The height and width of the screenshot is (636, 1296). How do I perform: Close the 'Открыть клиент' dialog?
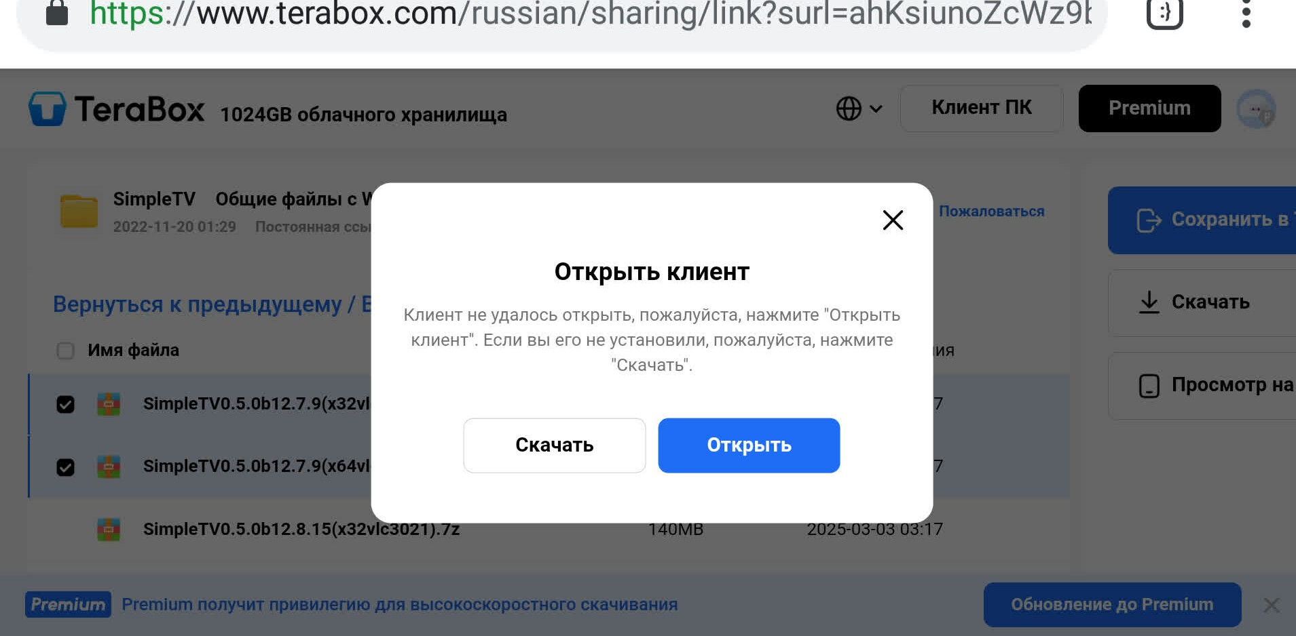point(893,220)
